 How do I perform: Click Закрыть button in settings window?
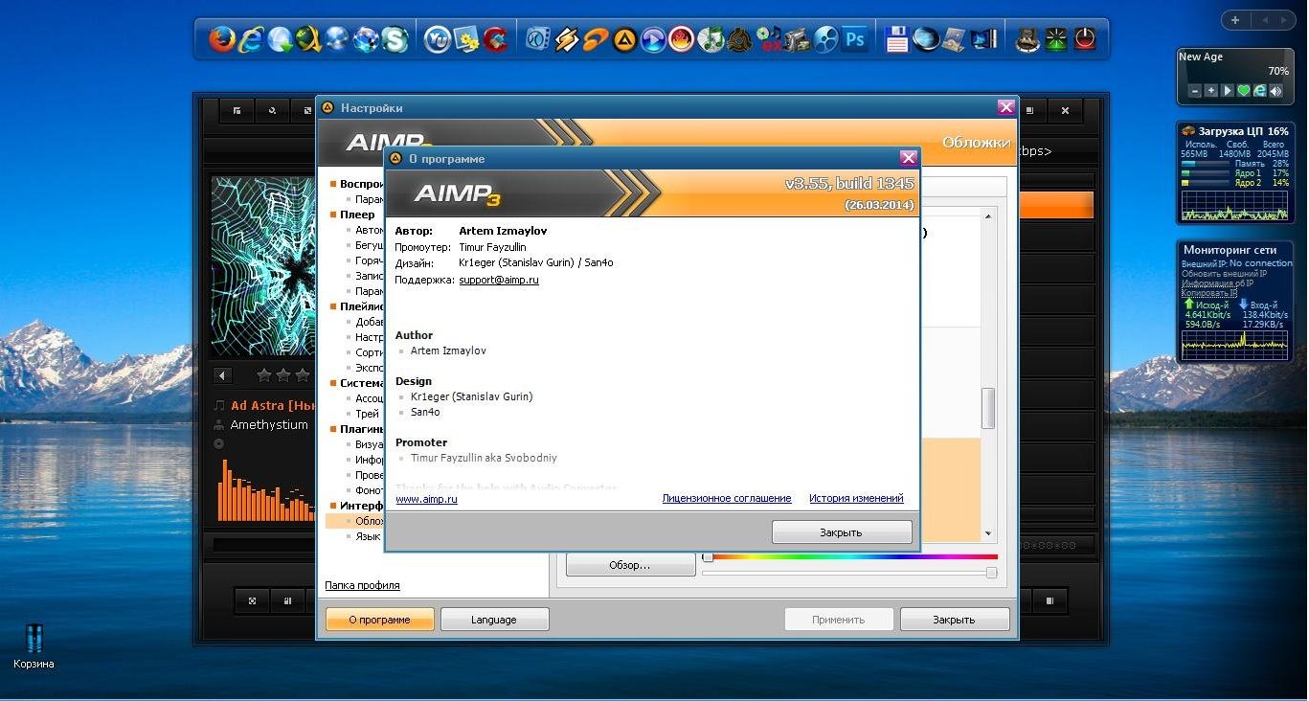pyautogui.click(x=954, y=620)
